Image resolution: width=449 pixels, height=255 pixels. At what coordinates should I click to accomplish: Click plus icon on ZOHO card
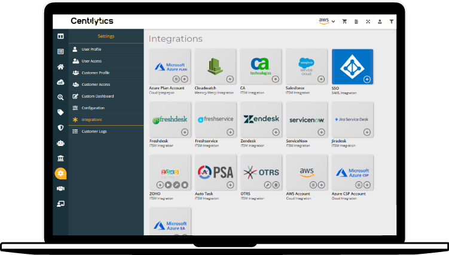pyautogui.click(x=160, y=185)
